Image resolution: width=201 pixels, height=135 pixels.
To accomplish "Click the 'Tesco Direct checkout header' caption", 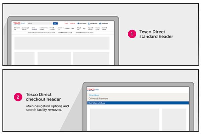I will [x=43, y=97].
